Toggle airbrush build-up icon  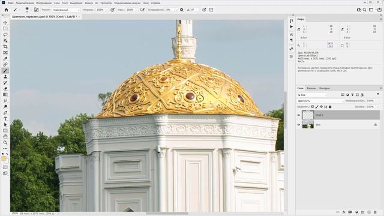(x=142, y=10)
